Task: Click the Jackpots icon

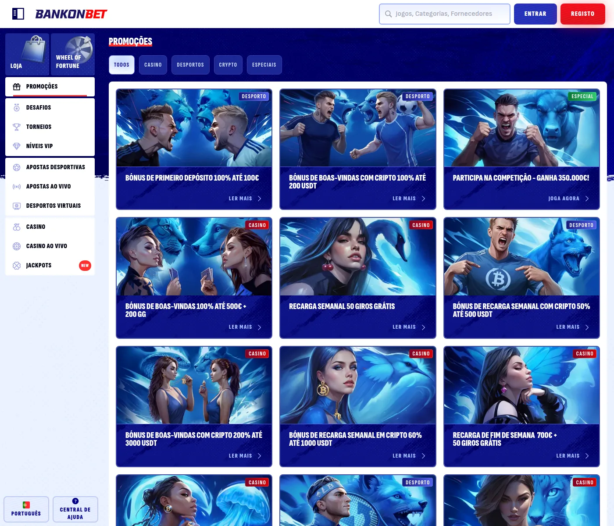Action: pos(17,265)
